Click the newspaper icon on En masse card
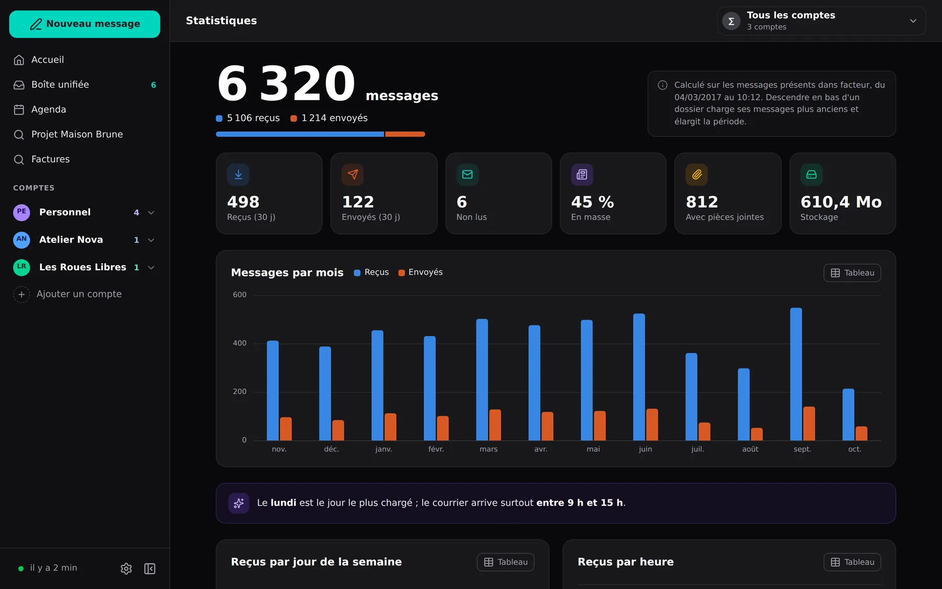The image size is (942, 589). click(x=582, y=174)
